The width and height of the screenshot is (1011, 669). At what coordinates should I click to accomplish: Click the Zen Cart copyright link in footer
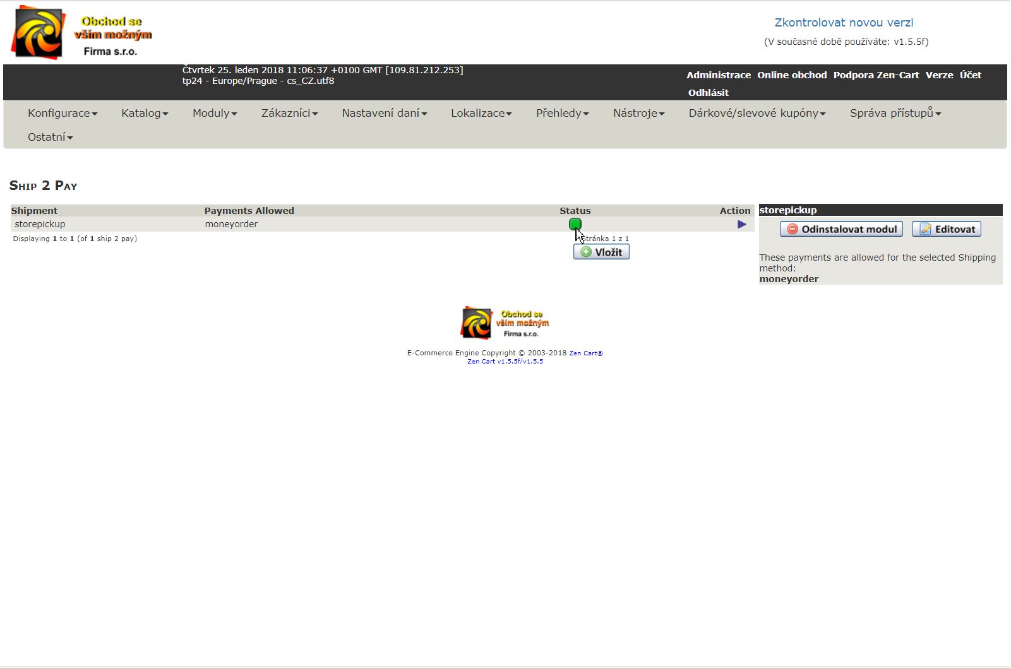coord(585,353)
